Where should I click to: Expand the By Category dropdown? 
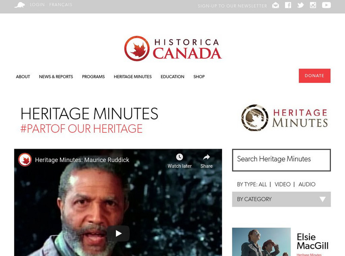click(281, 199)
